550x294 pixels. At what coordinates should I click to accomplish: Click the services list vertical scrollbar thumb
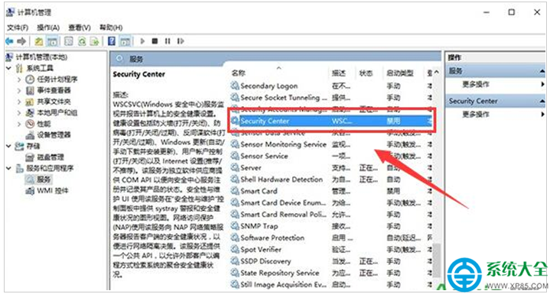[436, 260]
